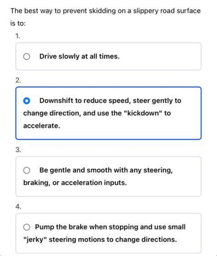Select the "Drive slowly at all times" radio button
The height and width of the screenshot is (256, 217).
[x=27, y=57]
